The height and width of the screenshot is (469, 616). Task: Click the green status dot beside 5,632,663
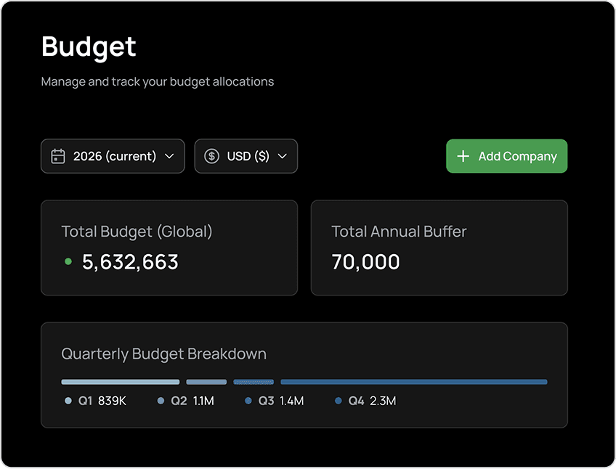coord(67,262)
